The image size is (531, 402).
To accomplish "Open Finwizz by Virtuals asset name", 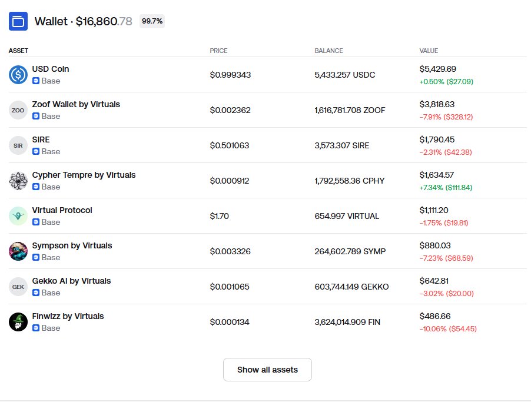I will click(68, 316).
